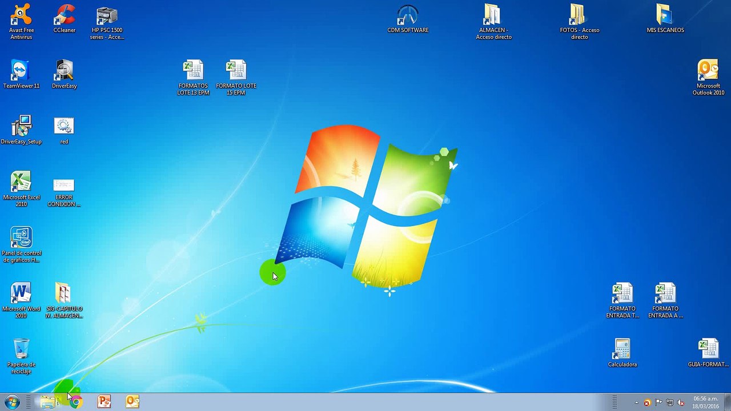Select the Avast Free Antivirus desktop icon
This screenshot has height=411, width=731.
(21, 22)
